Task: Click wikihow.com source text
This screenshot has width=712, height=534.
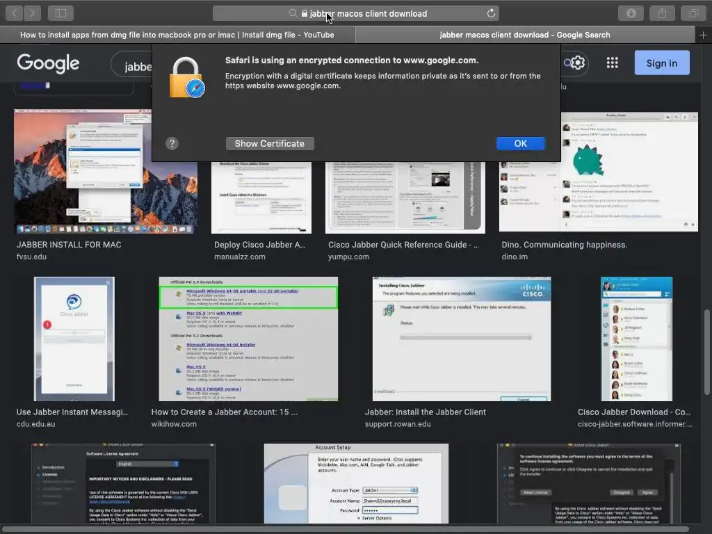Action: [x=174, y=424]
